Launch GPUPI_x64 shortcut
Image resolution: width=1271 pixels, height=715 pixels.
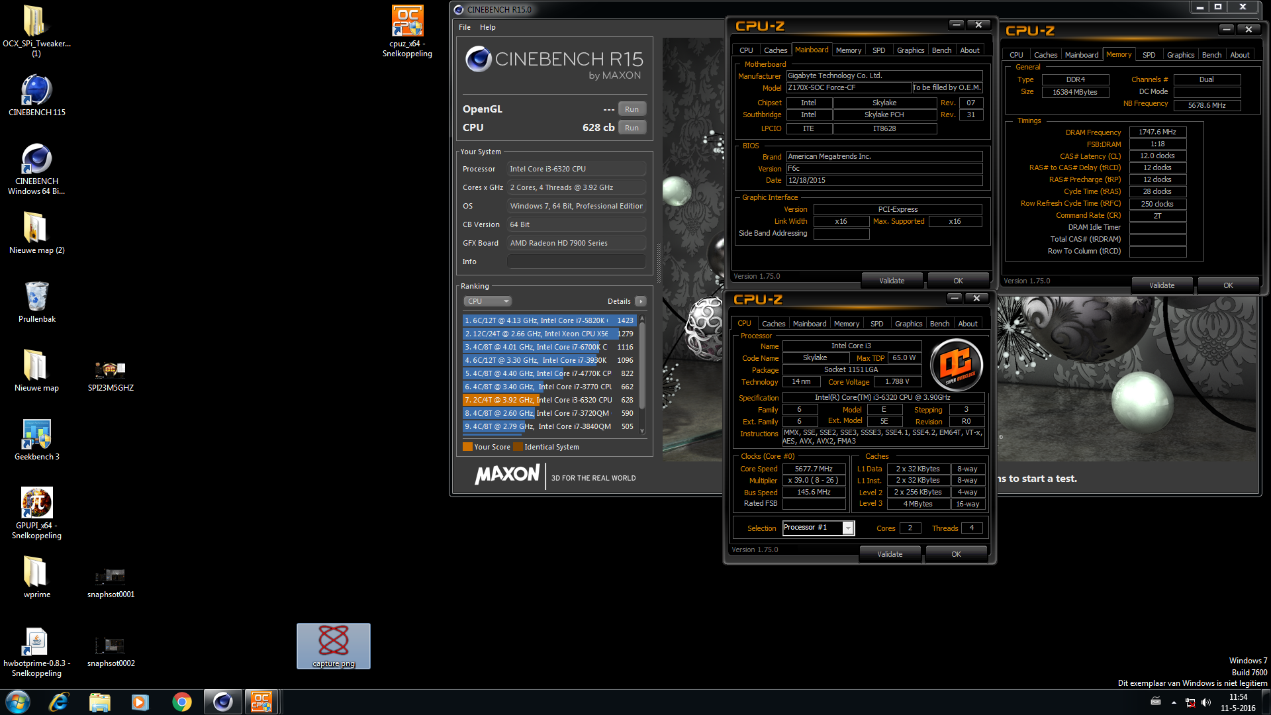[x=36, y=513]
